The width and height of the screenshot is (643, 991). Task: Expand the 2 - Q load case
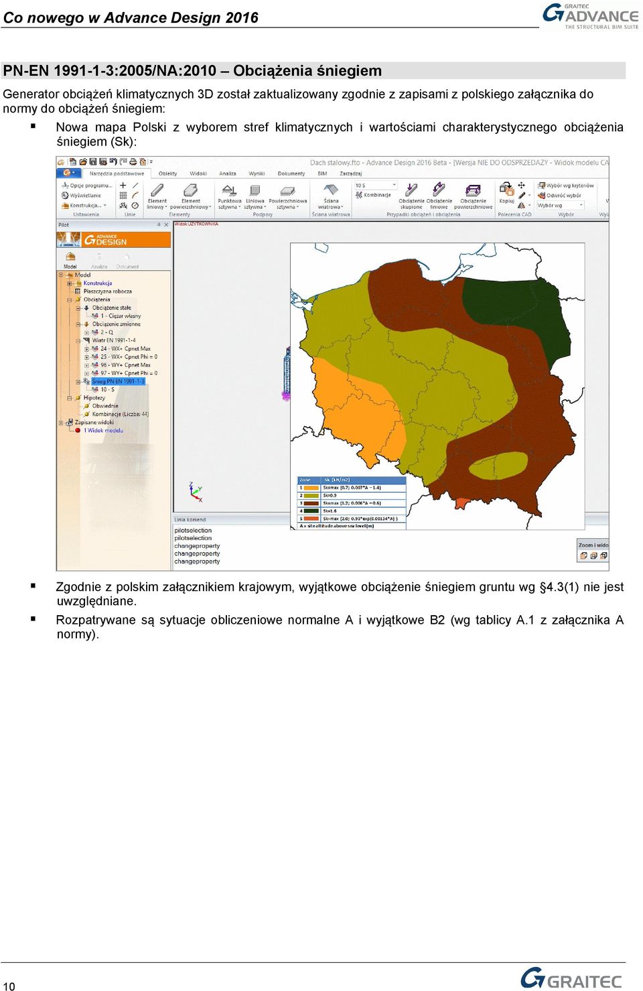[86, 332]
